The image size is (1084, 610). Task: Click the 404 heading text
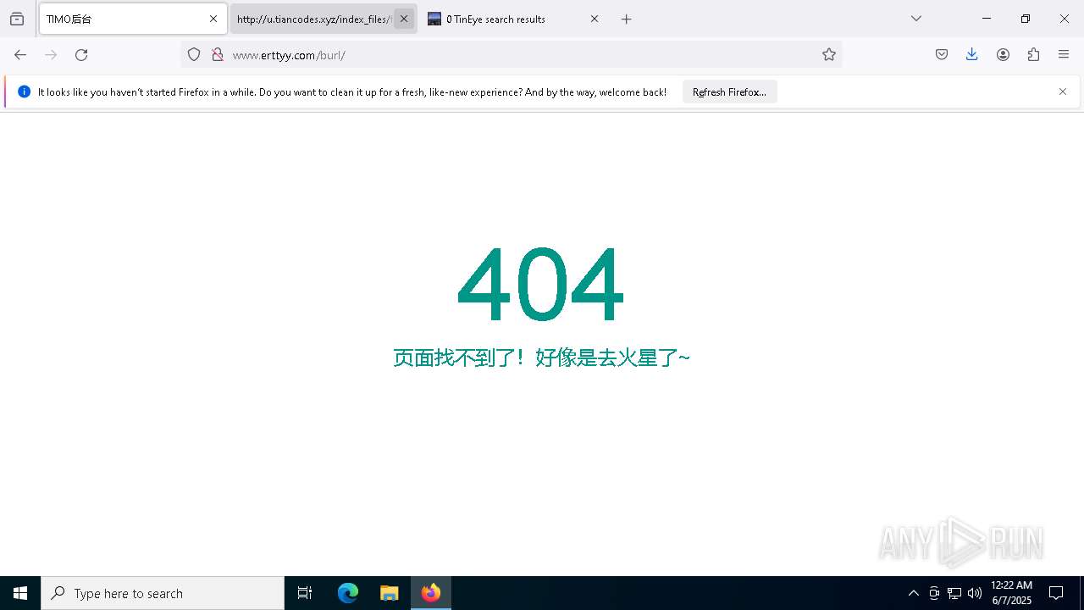(541, 285)
